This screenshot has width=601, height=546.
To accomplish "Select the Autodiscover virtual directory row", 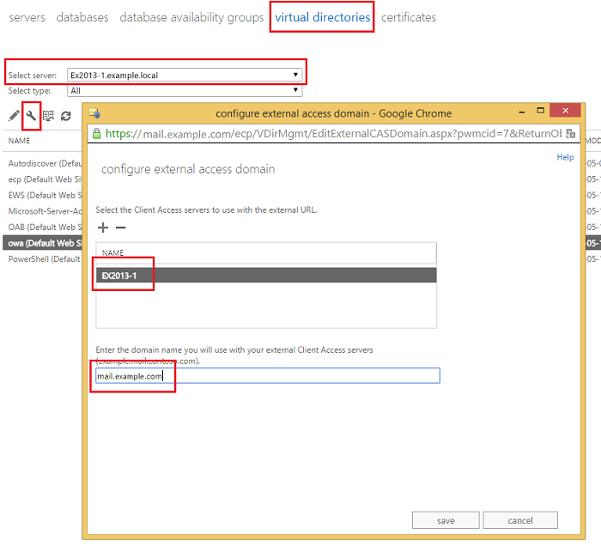I will (45, 164).
